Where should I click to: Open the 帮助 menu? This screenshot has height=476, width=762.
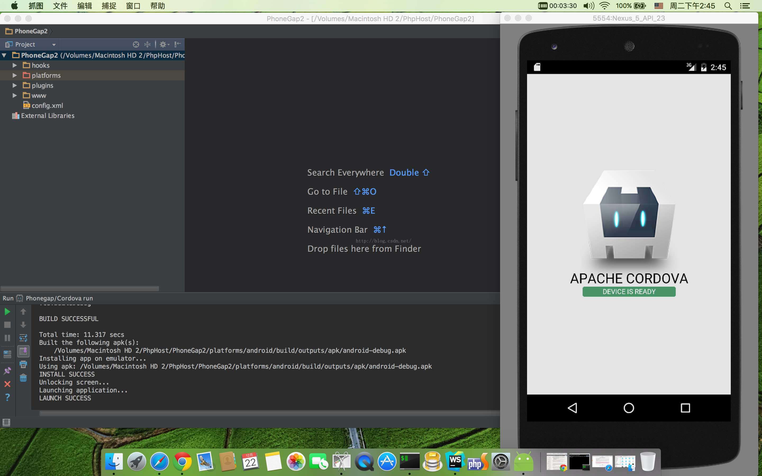(x=157, y=6)
